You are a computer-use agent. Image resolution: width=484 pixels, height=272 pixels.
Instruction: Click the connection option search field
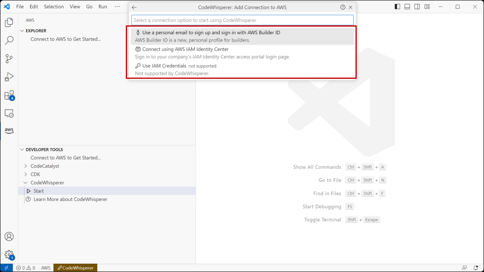tap(242, 20)
